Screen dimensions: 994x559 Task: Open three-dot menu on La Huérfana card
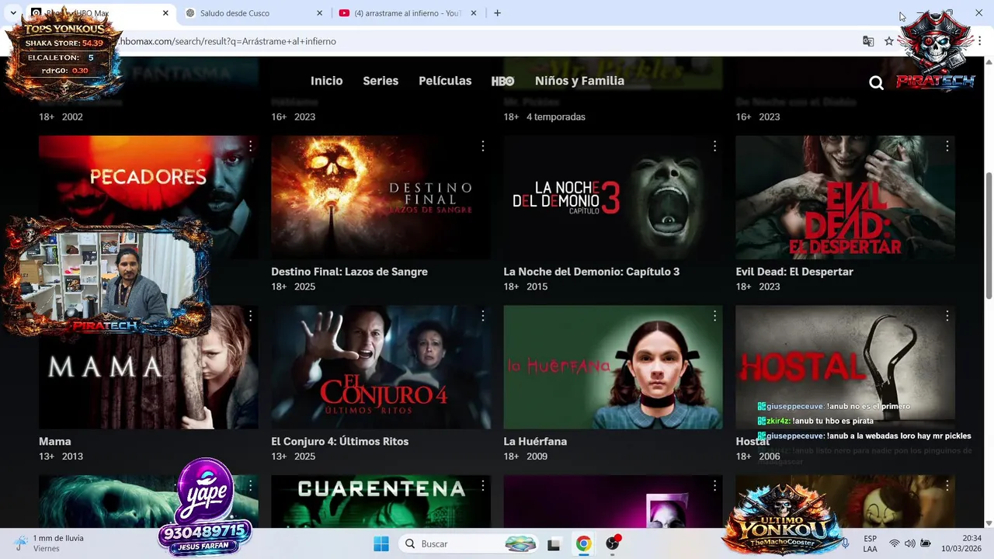click(714, 316)
